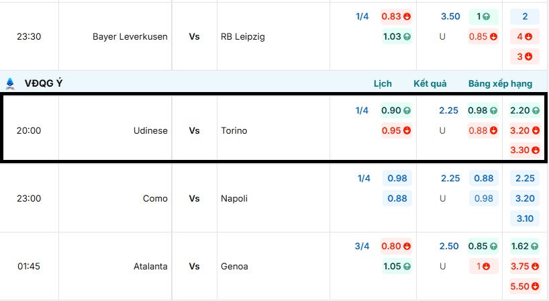549x301 pixels.
Task: Open the Lịch schedule link
Action: [383, 84]
